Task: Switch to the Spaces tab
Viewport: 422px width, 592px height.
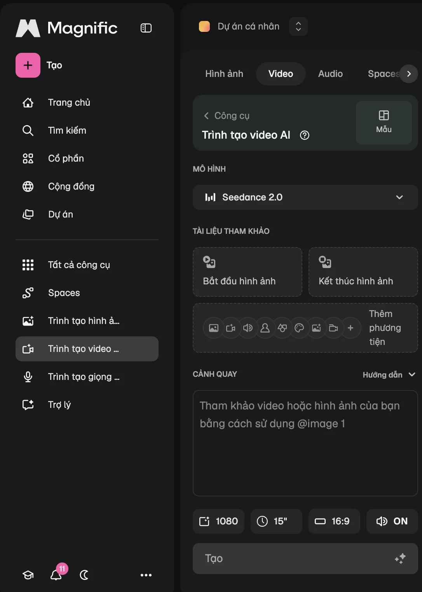Action: pos(383,74)
